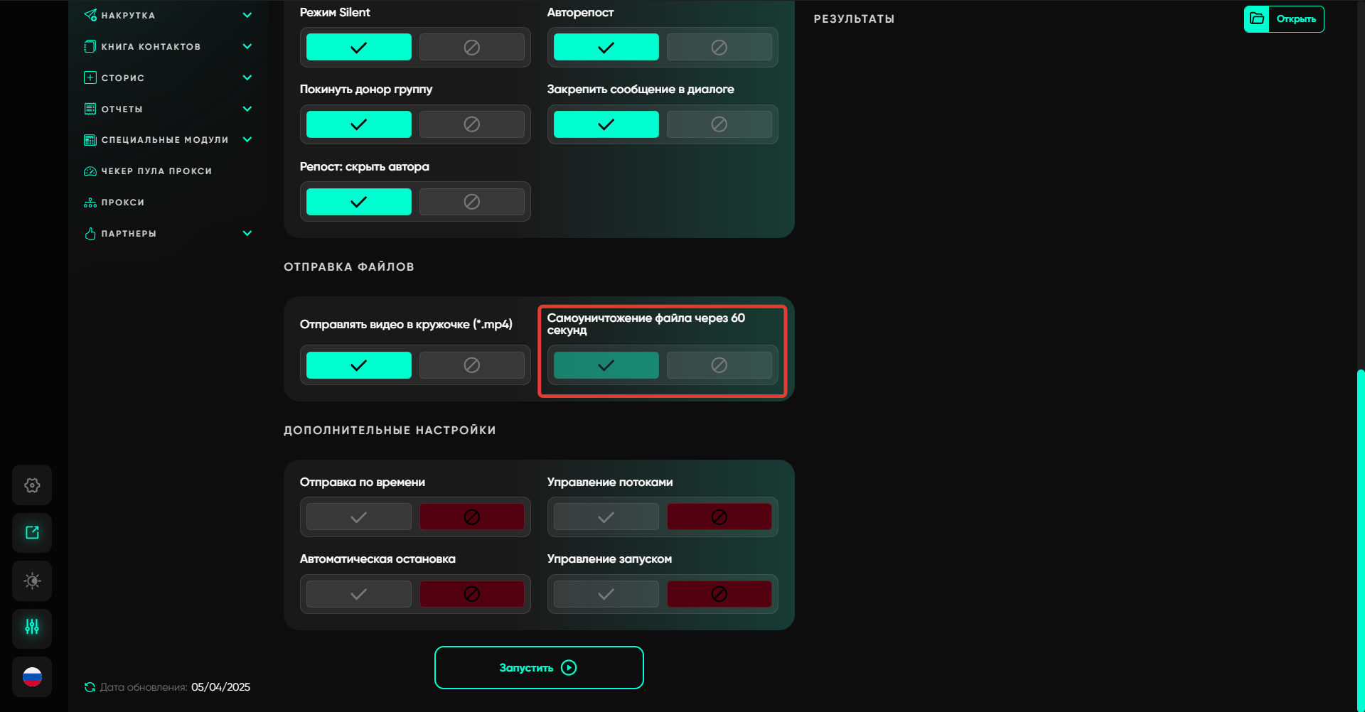Screen dimensions: 1365x712
Task: Click the settings gear icon in left sidebar
Action: [x=32, y=485]
